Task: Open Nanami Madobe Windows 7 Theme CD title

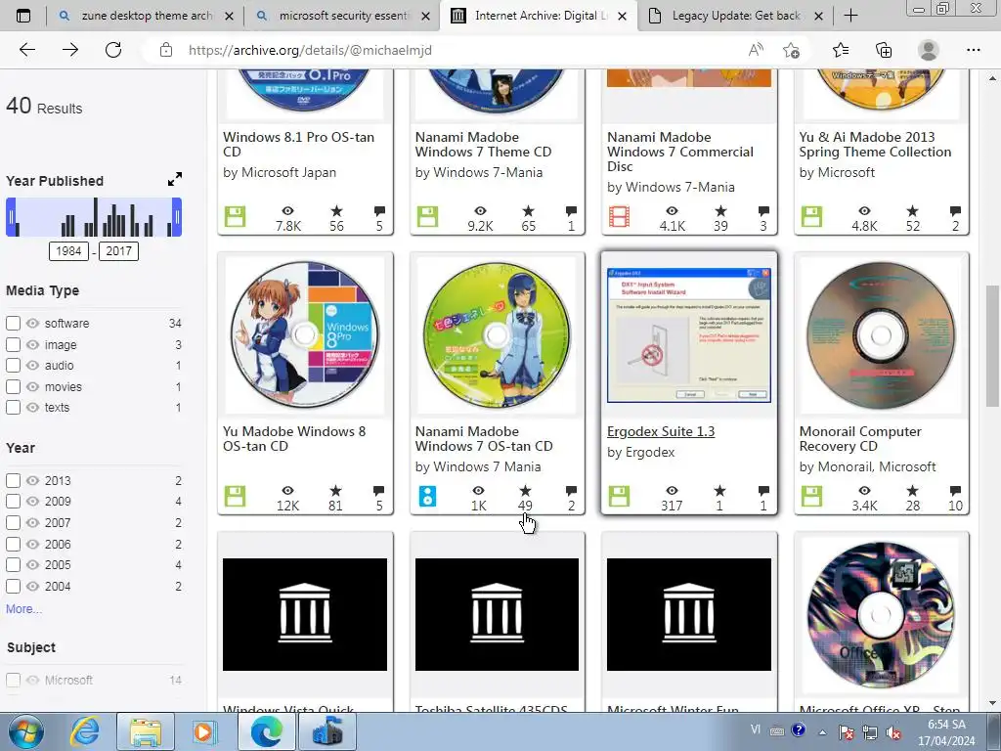Action: (483, 145)
